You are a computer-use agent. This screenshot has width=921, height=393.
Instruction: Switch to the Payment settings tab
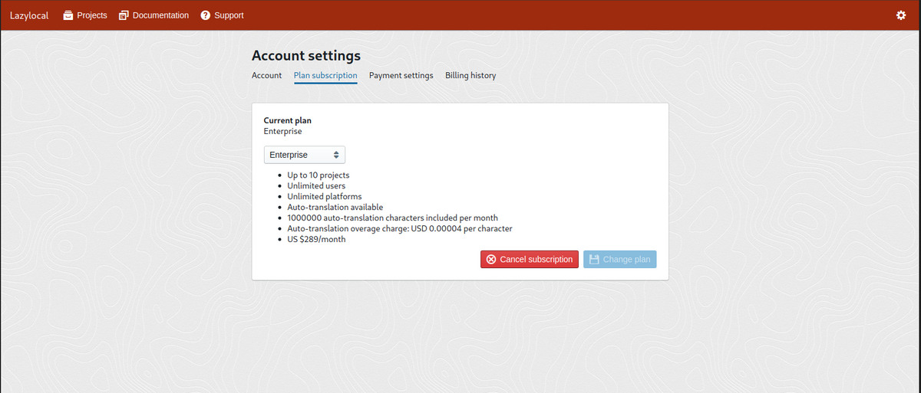pyautogui.click(x=401, y=76)
